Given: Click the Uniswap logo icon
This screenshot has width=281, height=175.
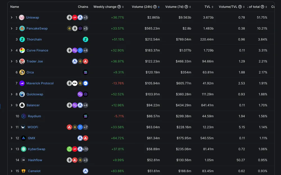Looking at the screenshot, I should [x=22, y=17].
